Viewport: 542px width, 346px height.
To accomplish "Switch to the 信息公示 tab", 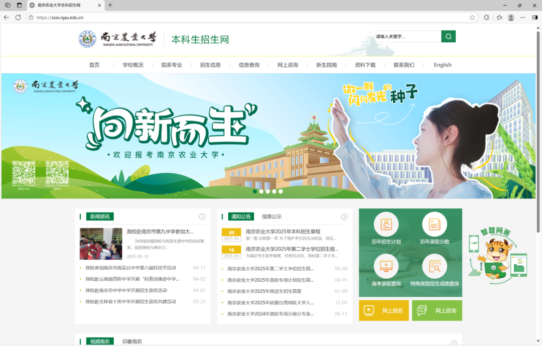I will click(x=272, y=216).
